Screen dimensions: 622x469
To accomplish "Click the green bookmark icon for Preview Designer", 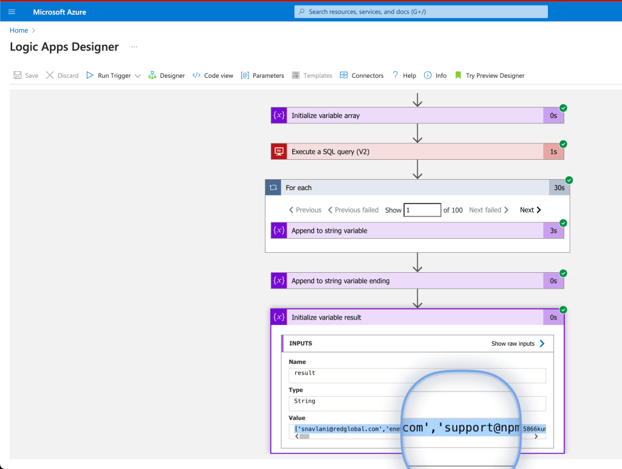I will [x=458, y=75].
